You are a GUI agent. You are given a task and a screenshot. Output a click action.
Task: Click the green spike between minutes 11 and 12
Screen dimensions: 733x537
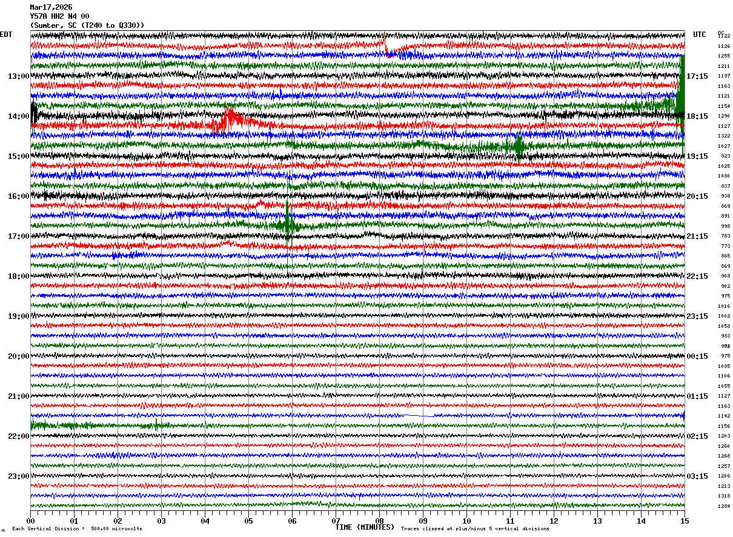pyautogui.click(x=518, y=147)
